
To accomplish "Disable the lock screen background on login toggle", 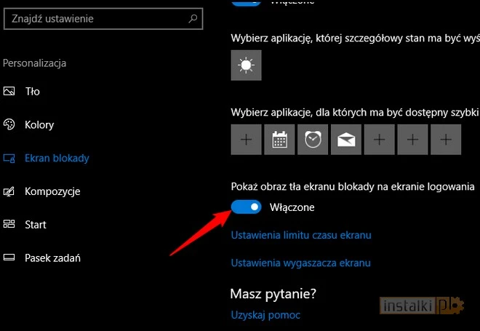I will pos(246,207).
